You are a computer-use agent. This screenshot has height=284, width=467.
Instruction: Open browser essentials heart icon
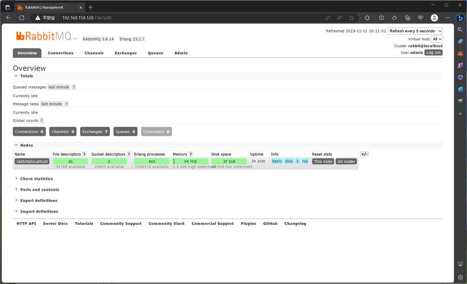(x=420, y=18)
